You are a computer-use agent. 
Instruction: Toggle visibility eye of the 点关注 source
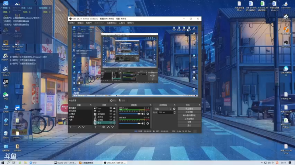[111, 117]
